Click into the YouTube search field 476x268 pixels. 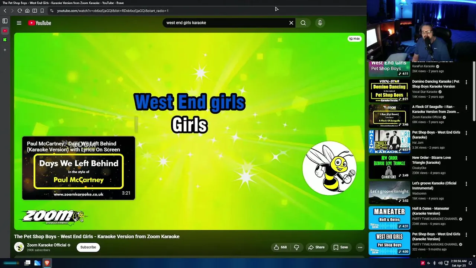click(x=225, y=23)
